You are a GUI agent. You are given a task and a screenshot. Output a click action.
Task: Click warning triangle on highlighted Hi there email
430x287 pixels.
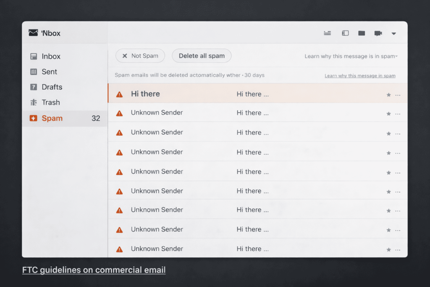point(119,95)
